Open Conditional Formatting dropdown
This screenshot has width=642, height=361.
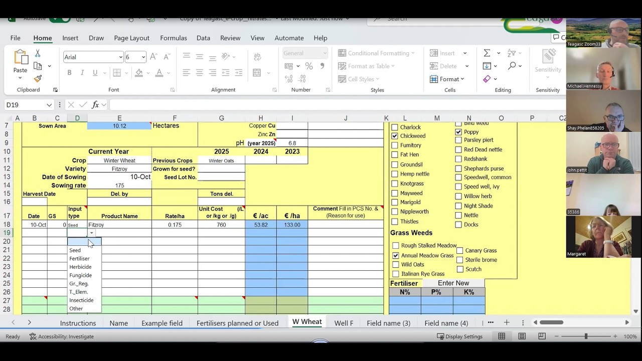tap(376, 53)
